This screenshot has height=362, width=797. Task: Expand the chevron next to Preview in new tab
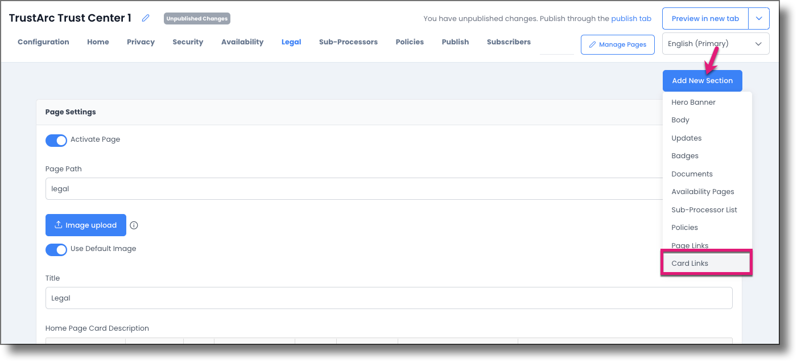759,18
